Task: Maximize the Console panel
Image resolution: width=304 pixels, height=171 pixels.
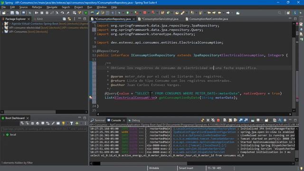Action: coord(295,120)
